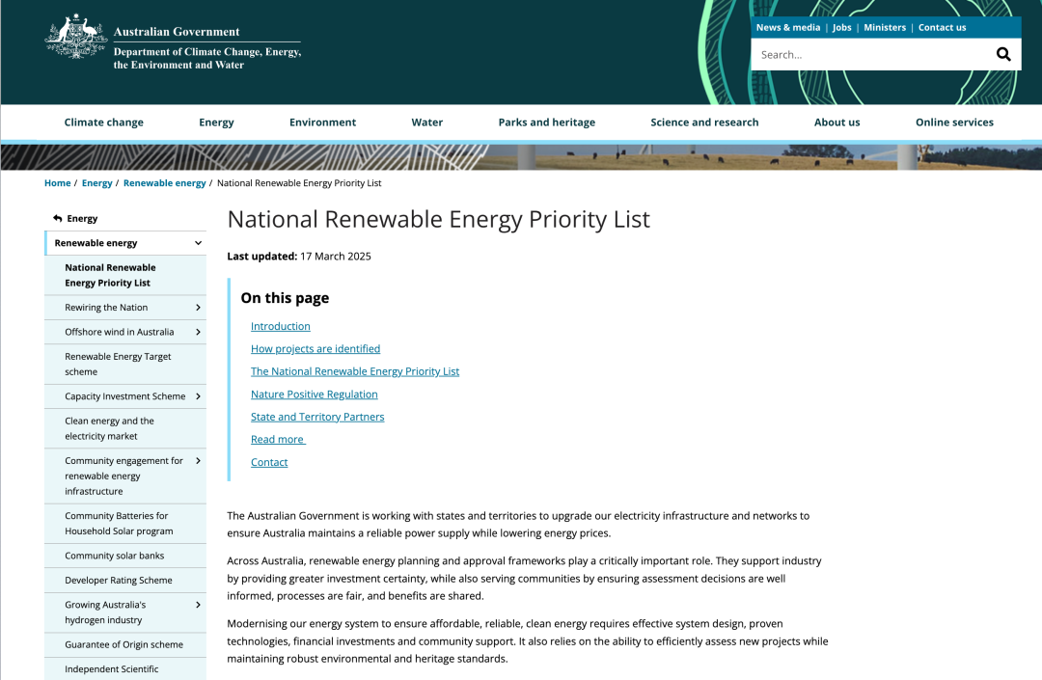Open the Online services menu

click(x=953, y=122)
